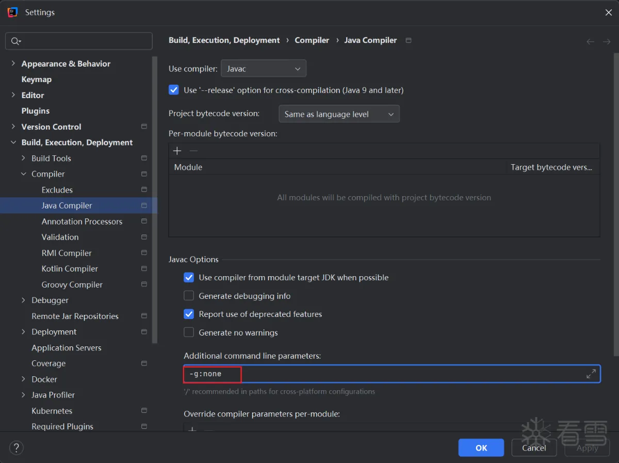This screenshot has width=619, height=463.
Task: Click the search magnifier icon
Action: pyautogui.click(x=15, y=41)
